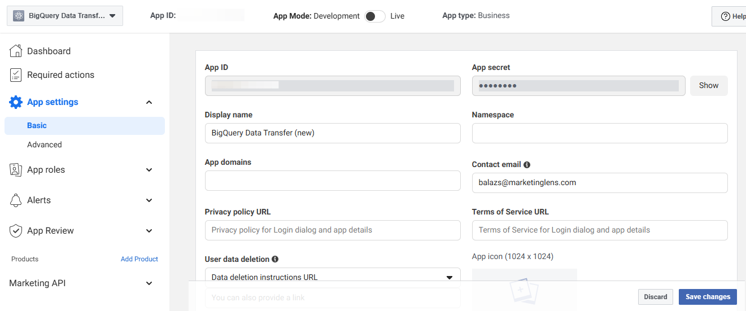Click the App icon upload placeholder
Screen dimensions: 746x311
[524, 288]
